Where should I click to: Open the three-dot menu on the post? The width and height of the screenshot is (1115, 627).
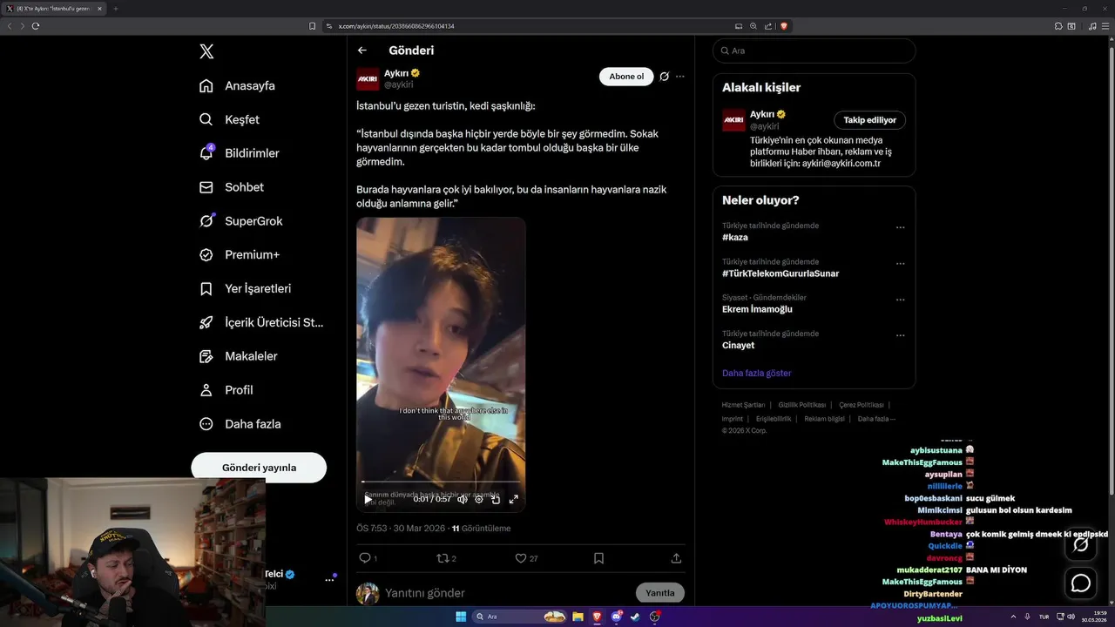click(x=680, y=77)
